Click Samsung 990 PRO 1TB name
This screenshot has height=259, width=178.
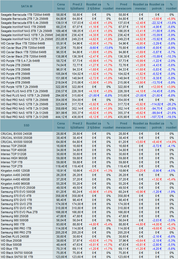16,228
